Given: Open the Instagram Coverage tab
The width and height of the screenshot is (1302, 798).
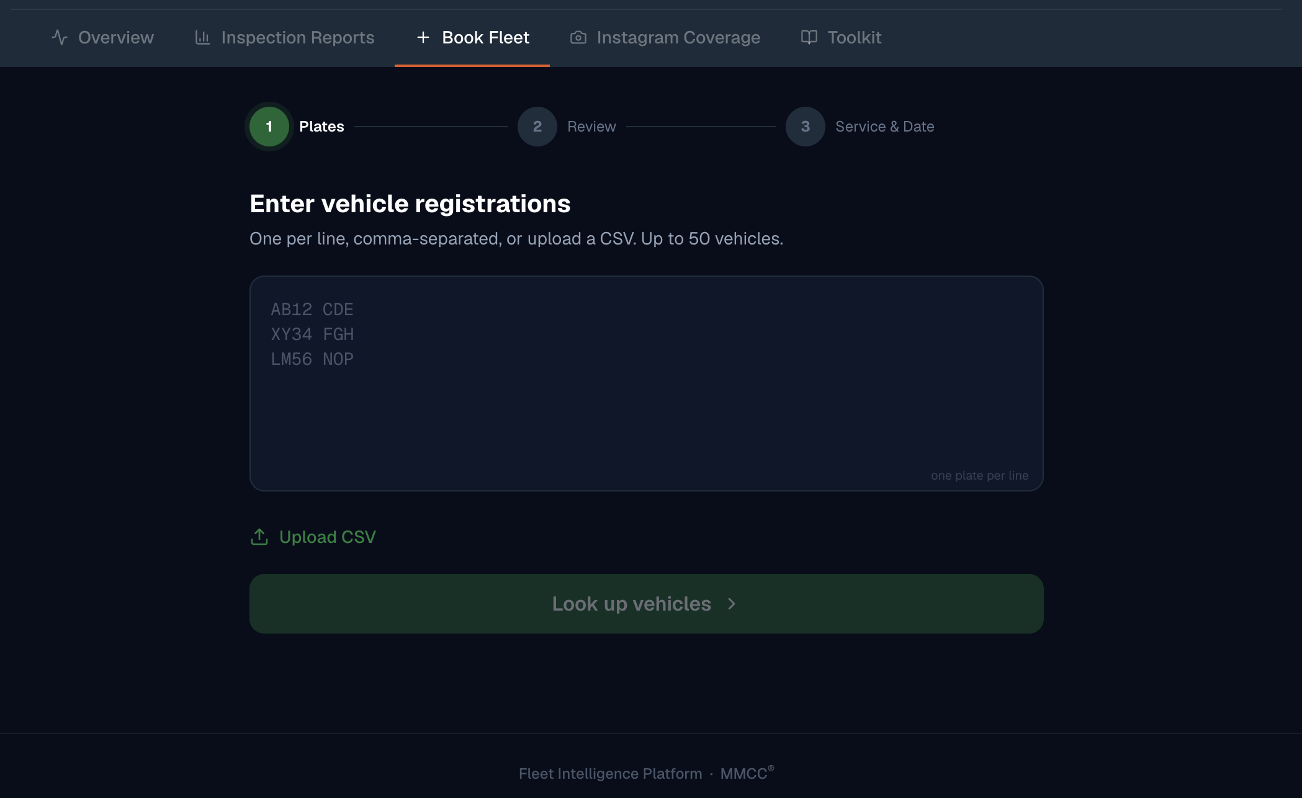Looking at the screenshot, I should click(x=665, y=37).
